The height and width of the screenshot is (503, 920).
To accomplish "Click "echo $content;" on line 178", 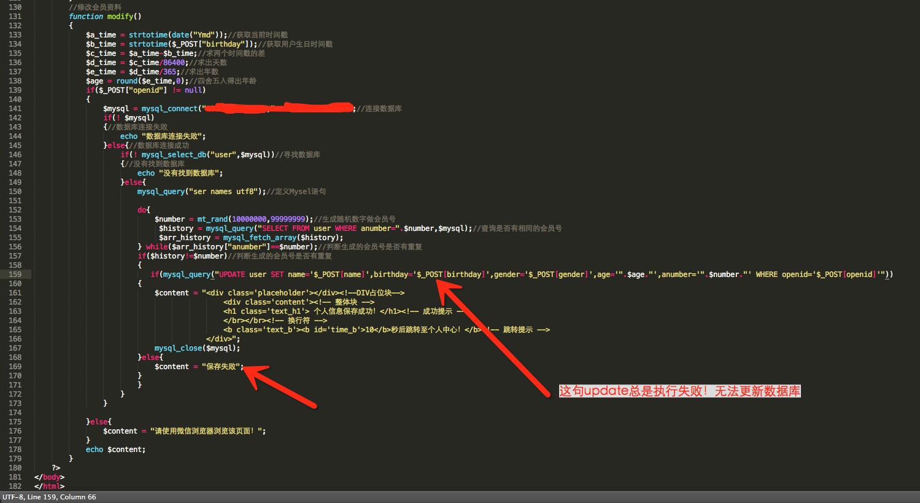I will point(116,450).
